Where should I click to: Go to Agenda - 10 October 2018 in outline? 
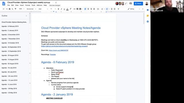10,43
